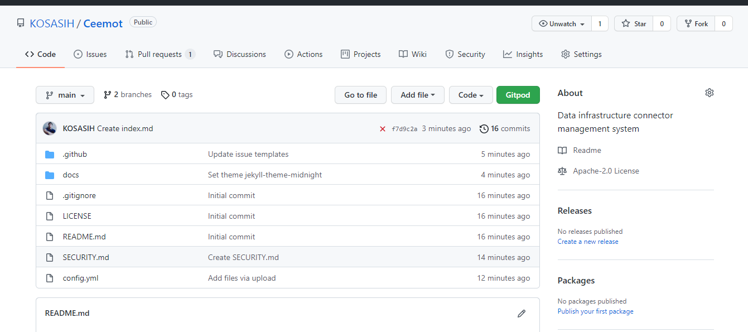Click the Update issue templates commit message
748x332 pixels.
point(248,154)
